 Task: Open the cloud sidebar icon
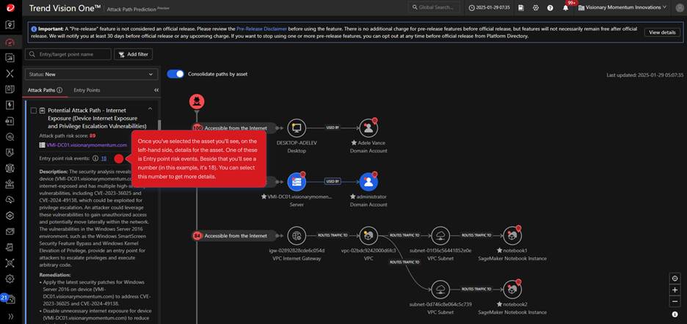coord(10,199)
